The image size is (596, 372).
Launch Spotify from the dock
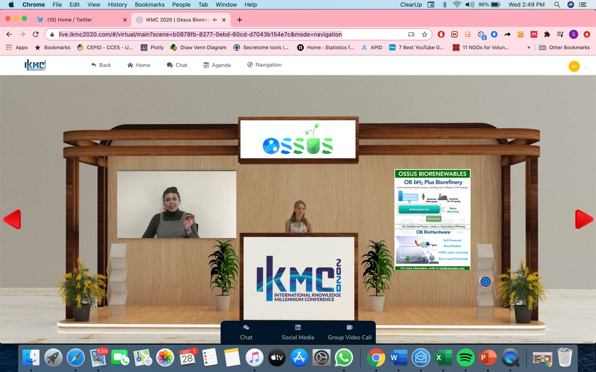coord(465,357)
